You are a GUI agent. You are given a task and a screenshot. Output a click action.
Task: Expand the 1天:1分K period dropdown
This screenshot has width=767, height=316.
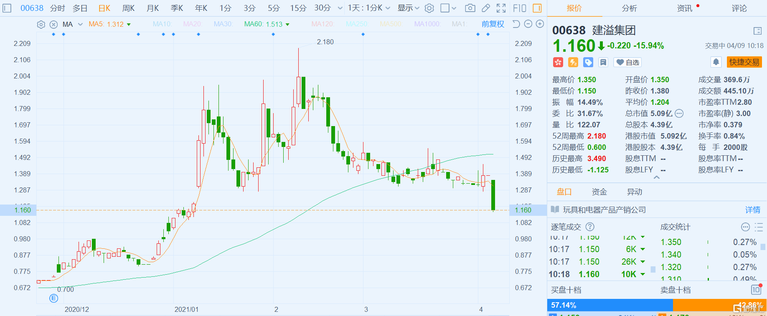pyautogui.click(x=368, y=8)
